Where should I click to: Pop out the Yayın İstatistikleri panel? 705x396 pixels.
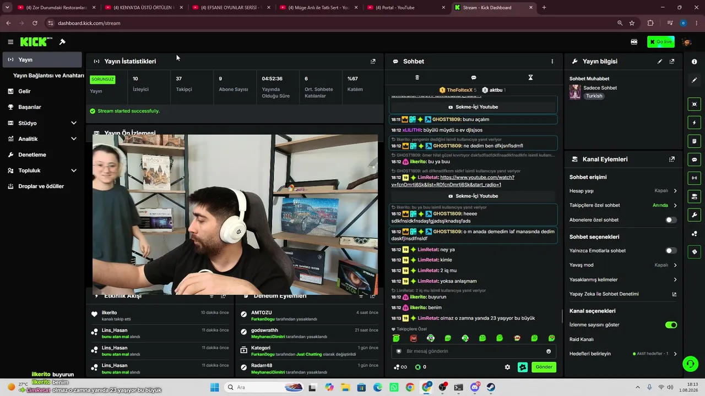pyautogui.click(x=373, y=62)
